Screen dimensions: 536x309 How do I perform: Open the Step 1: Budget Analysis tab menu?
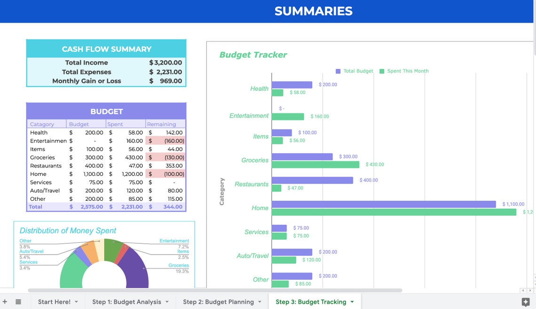tap(167, 301)
